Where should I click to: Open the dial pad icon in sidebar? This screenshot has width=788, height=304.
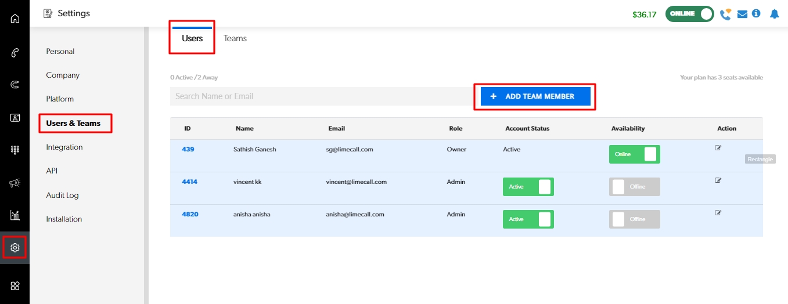15,150
